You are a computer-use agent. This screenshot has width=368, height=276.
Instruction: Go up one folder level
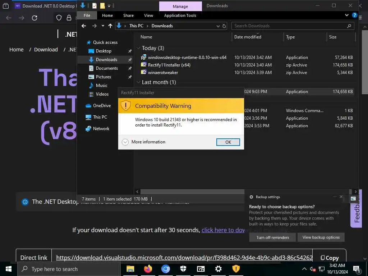pos(110,26)
